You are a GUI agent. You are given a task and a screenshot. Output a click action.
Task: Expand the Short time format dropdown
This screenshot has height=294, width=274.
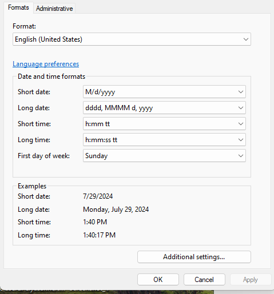164,124
